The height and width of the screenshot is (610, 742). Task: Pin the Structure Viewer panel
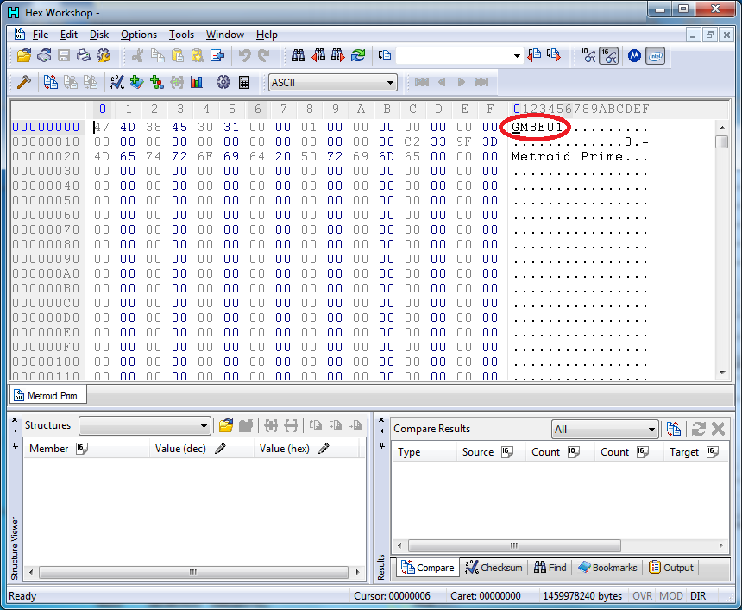point(16,446)
